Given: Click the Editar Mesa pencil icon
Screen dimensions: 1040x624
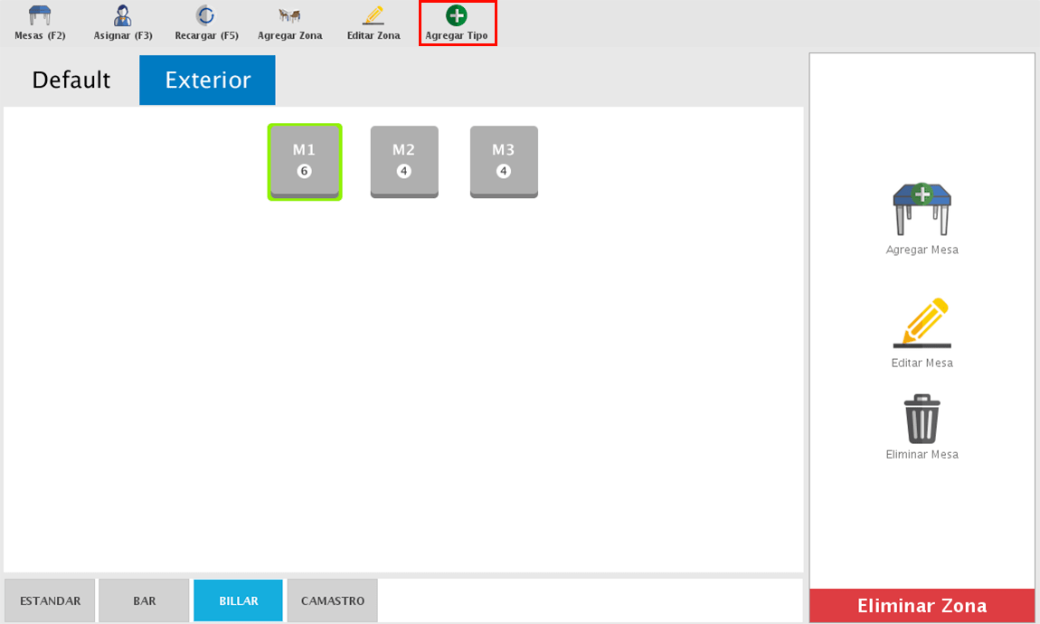Looking at the screenshot, I should (x=922, y=323).
